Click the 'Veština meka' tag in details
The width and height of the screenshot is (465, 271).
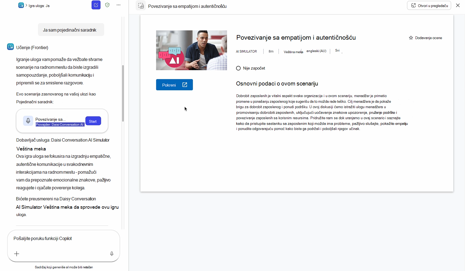tap(293, 52)
